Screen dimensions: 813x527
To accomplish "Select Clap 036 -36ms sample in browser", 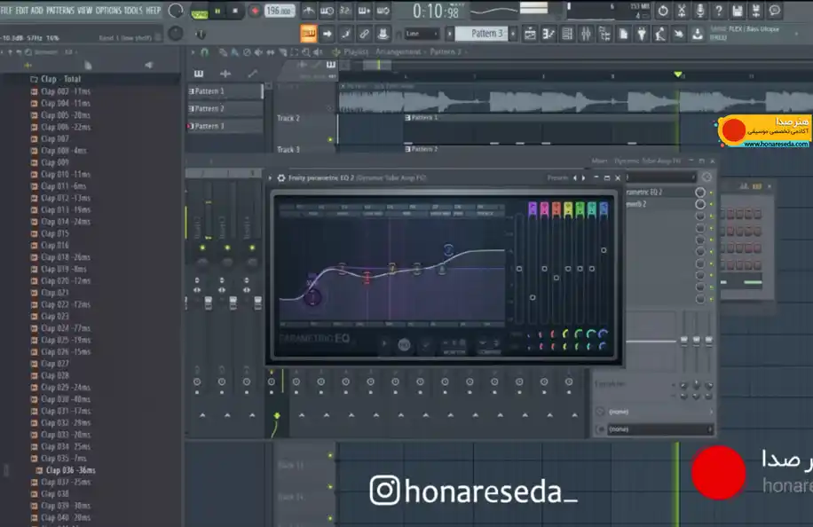I will [70, 470].
